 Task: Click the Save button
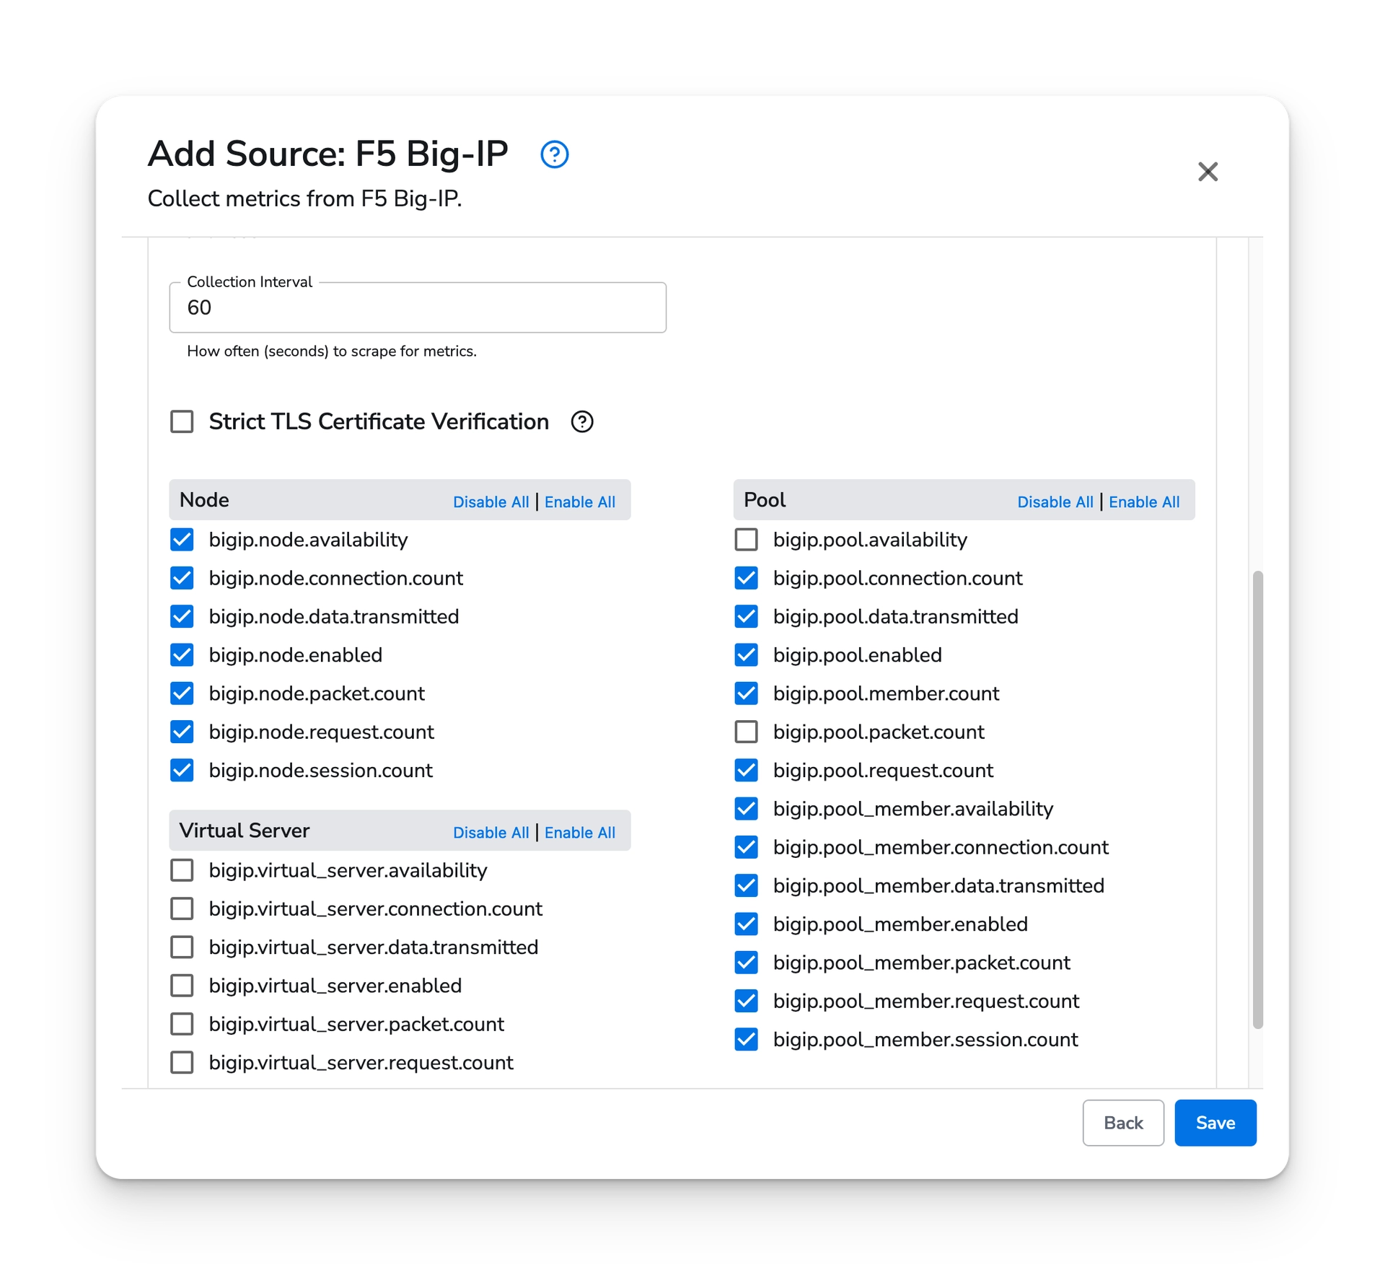pos(1215,1123)
